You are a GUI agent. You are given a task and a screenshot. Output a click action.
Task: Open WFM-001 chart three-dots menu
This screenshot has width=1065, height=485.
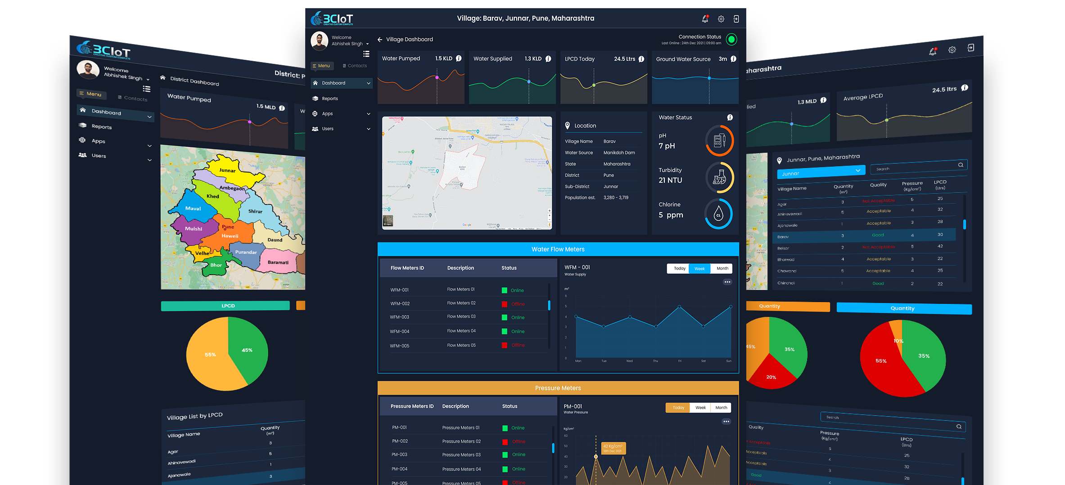[x=727, y=282]
